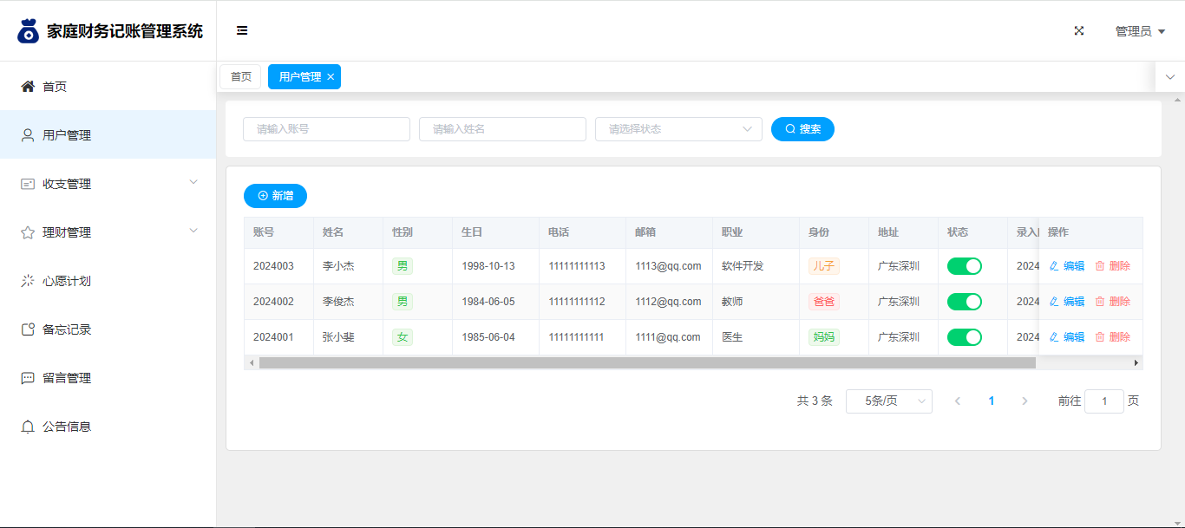Click the sidebar collapse hamburger icon
The height and width of the screenshot is (528, 1185).
[242, 30]
